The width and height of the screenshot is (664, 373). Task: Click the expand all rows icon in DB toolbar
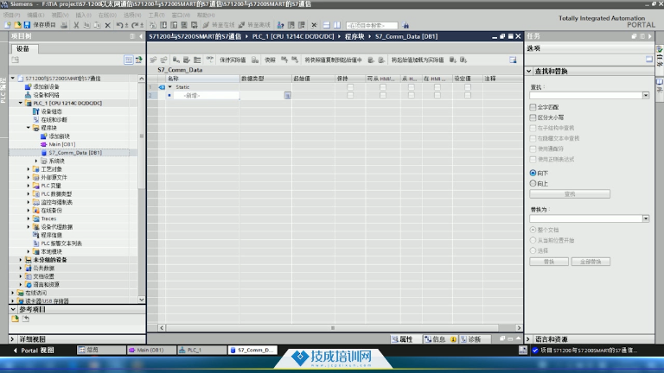tap(197, 60)
